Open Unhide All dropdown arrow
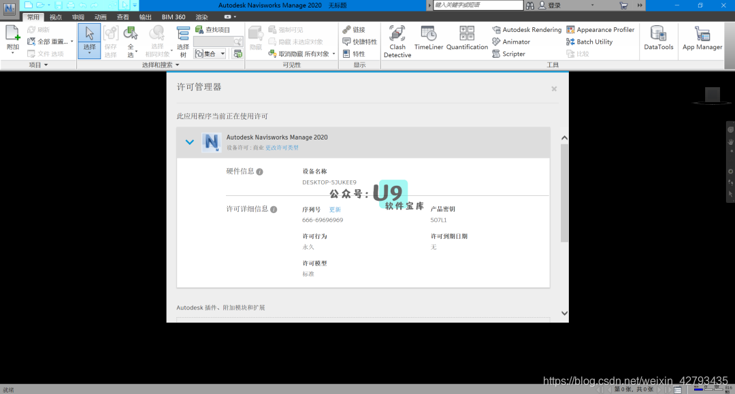 pos(333,54)
